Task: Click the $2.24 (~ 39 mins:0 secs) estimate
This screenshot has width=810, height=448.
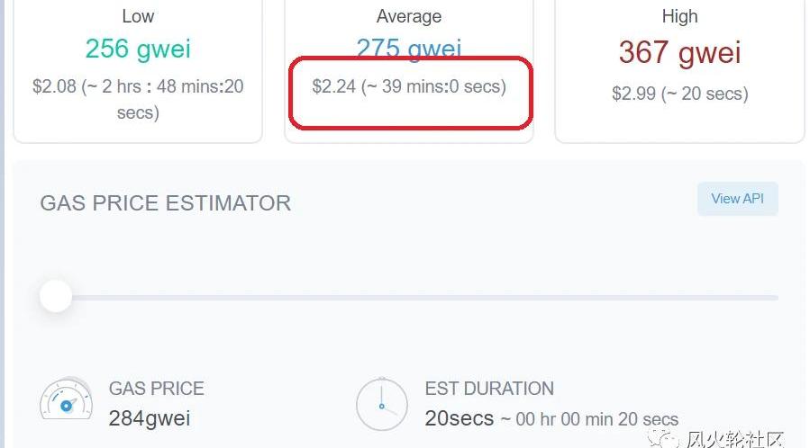Action: tap(409, 86)
